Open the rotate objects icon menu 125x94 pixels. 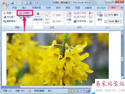91,21
